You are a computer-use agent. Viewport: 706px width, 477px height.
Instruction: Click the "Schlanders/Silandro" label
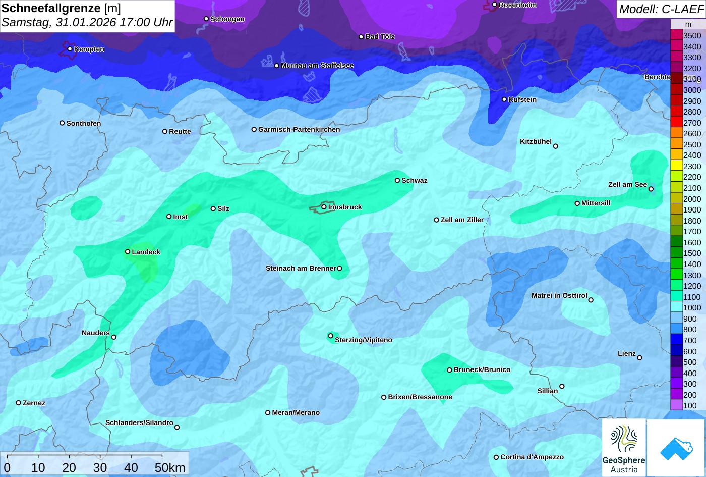tap(139, 423)
